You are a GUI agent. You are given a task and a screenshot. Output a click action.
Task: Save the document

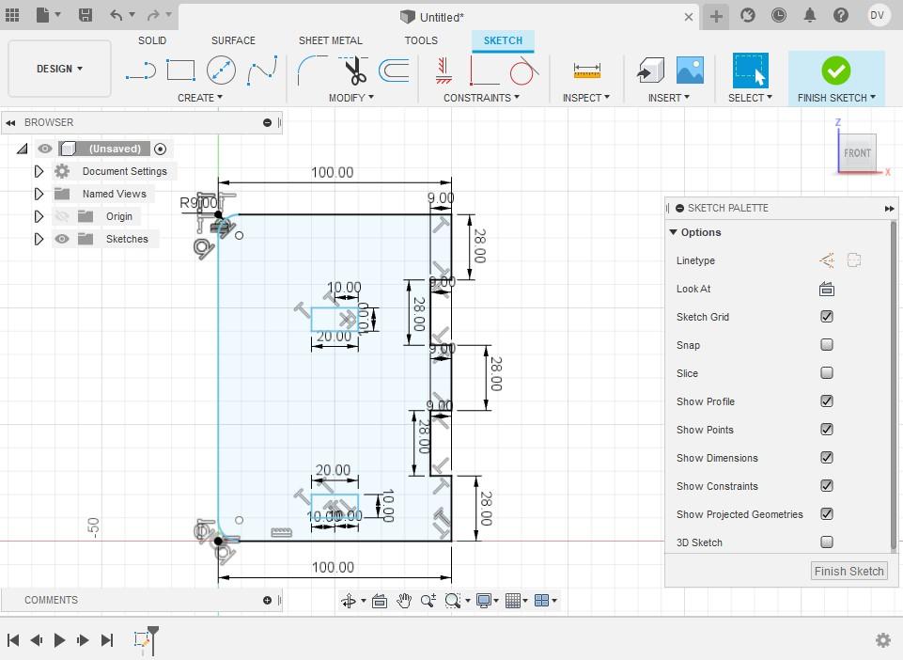pos(86,15)
